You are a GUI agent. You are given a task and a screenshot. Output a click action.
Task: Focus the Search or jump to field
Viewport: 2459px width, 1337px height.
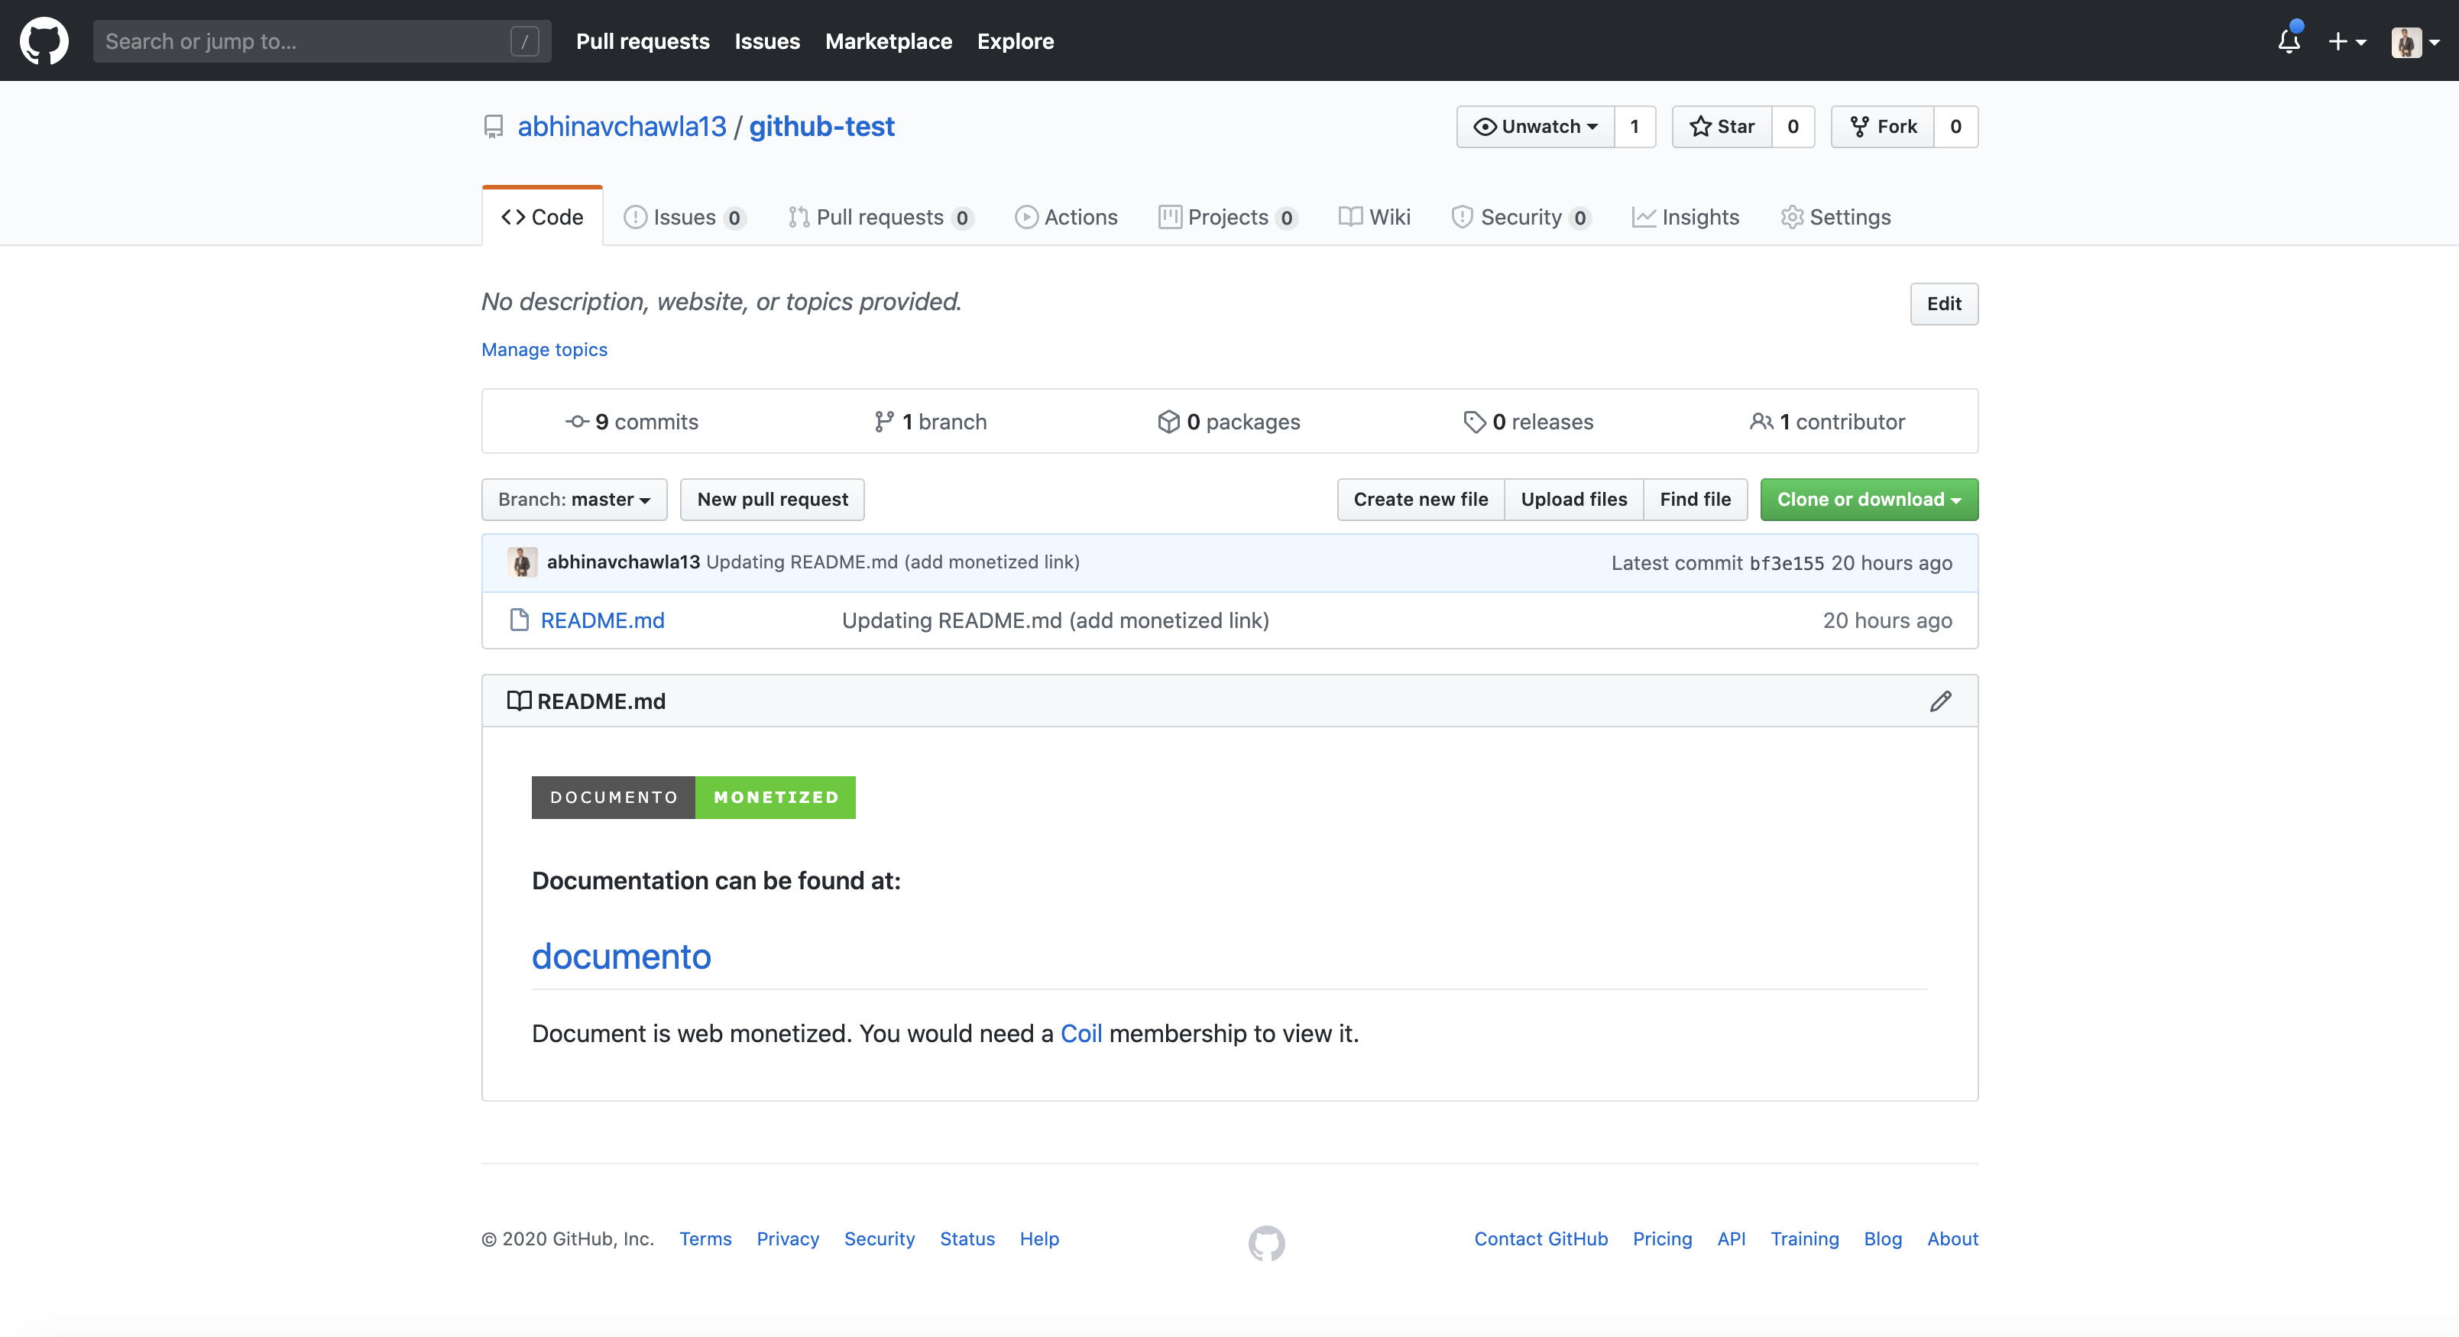point(322,41)
